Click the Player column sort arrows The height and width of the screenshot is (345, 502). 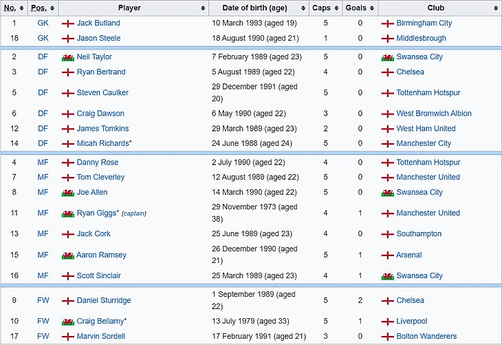click(x=203, y=8)
